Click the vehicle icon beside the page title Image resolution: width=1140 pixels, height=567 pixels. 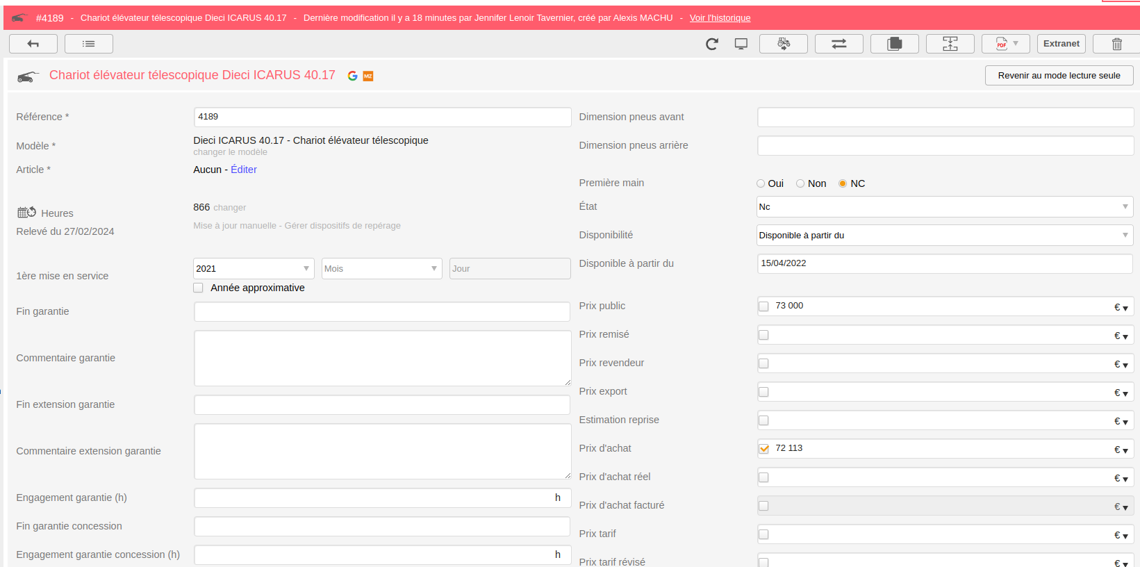click(x=28, y=76)
